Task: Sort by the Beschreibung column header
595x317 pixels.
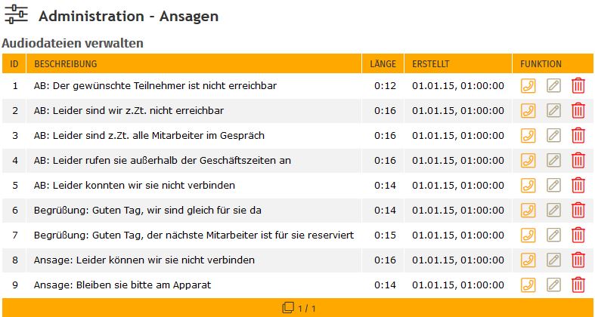Action: click(66, 64)
